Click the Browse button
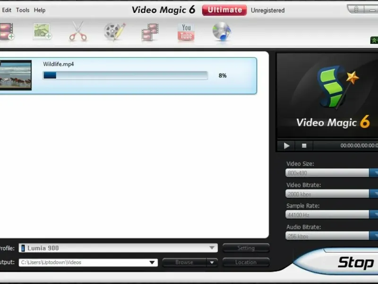Image resolution: width=378 pixels, height=284 pixels. (184, 262)
